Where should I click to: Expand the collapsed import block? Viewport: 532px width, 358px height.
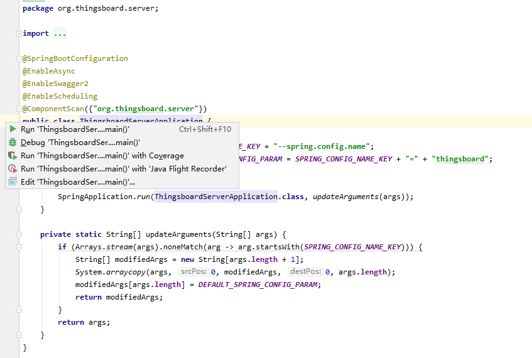[x=19, y=33]
